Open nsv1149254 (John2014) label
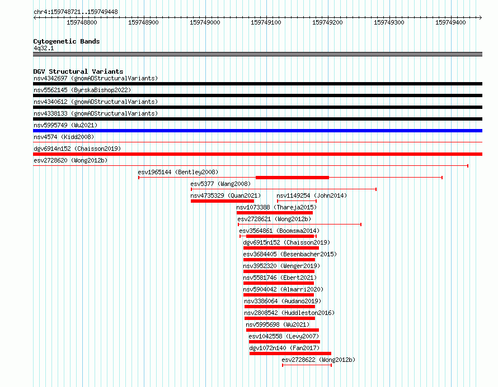 [x=312, y=195]
